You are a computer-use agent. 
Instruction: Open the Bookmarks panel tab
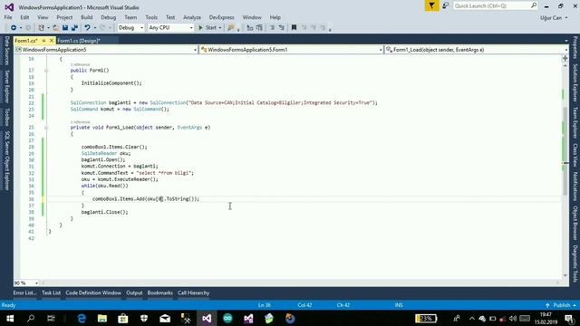point(159,292)
